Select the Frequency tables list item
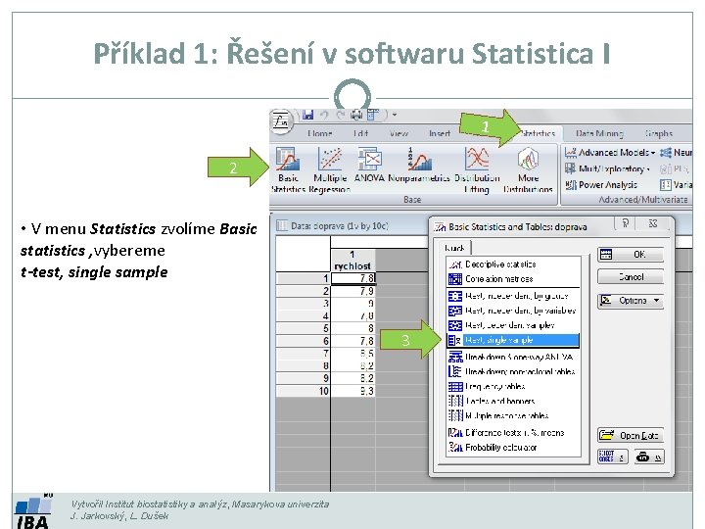This screenshot has width=705, height=529. click(x=513, y=386)
